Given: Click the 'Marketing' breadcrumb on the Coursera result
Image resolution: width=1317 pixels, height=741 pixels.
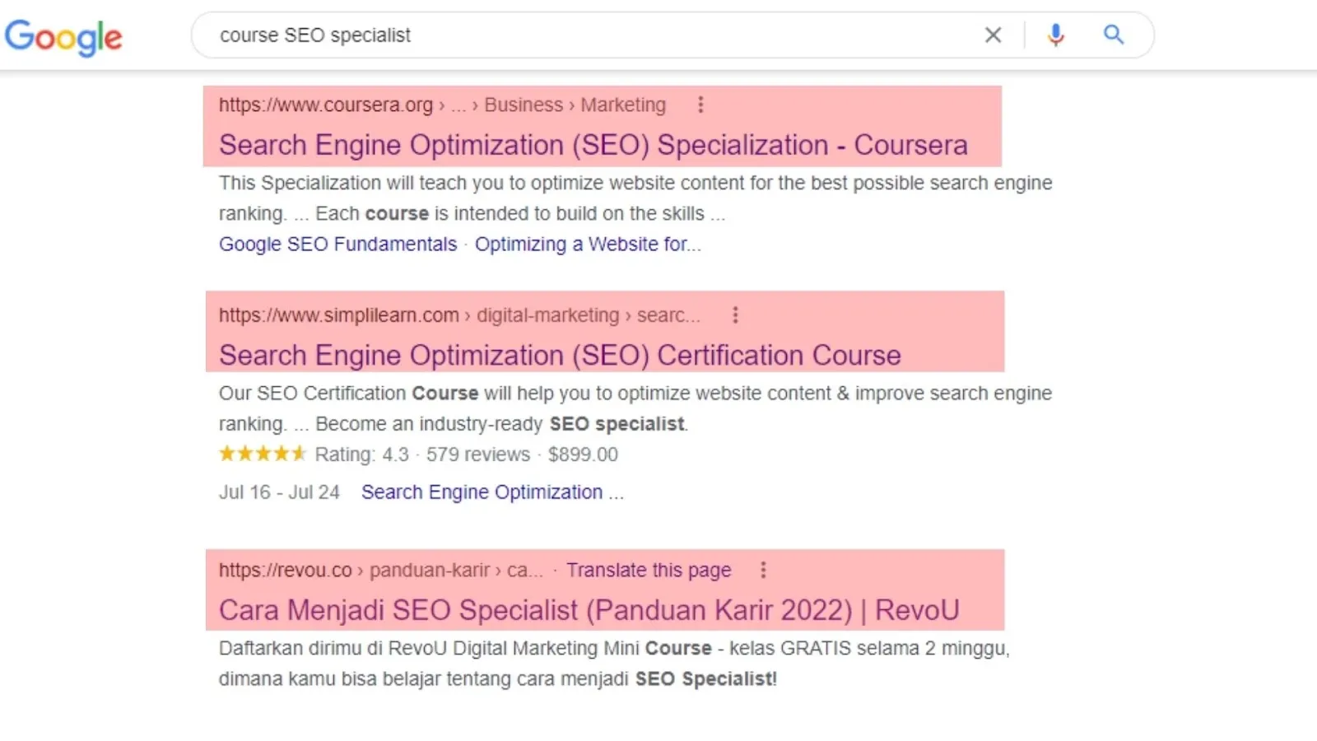Looking at the screenshot, I should coord(623,105).
